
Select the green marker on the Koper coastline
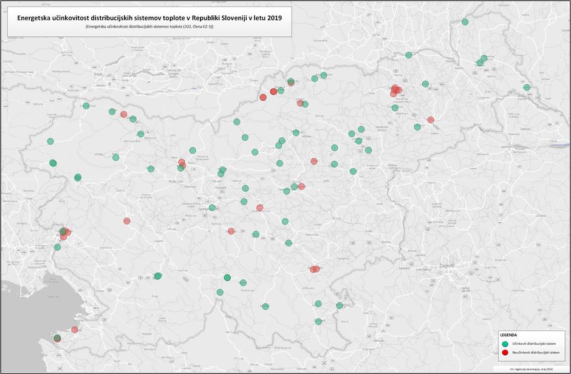[x=58, y=338]
